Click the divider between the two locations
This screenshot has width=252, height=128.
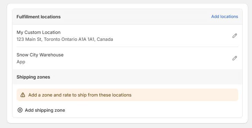pos(127,47)
